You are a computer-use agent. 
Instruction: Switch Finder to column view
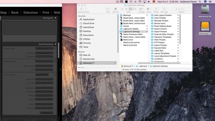pyautogui.click(x=130, y=9)
